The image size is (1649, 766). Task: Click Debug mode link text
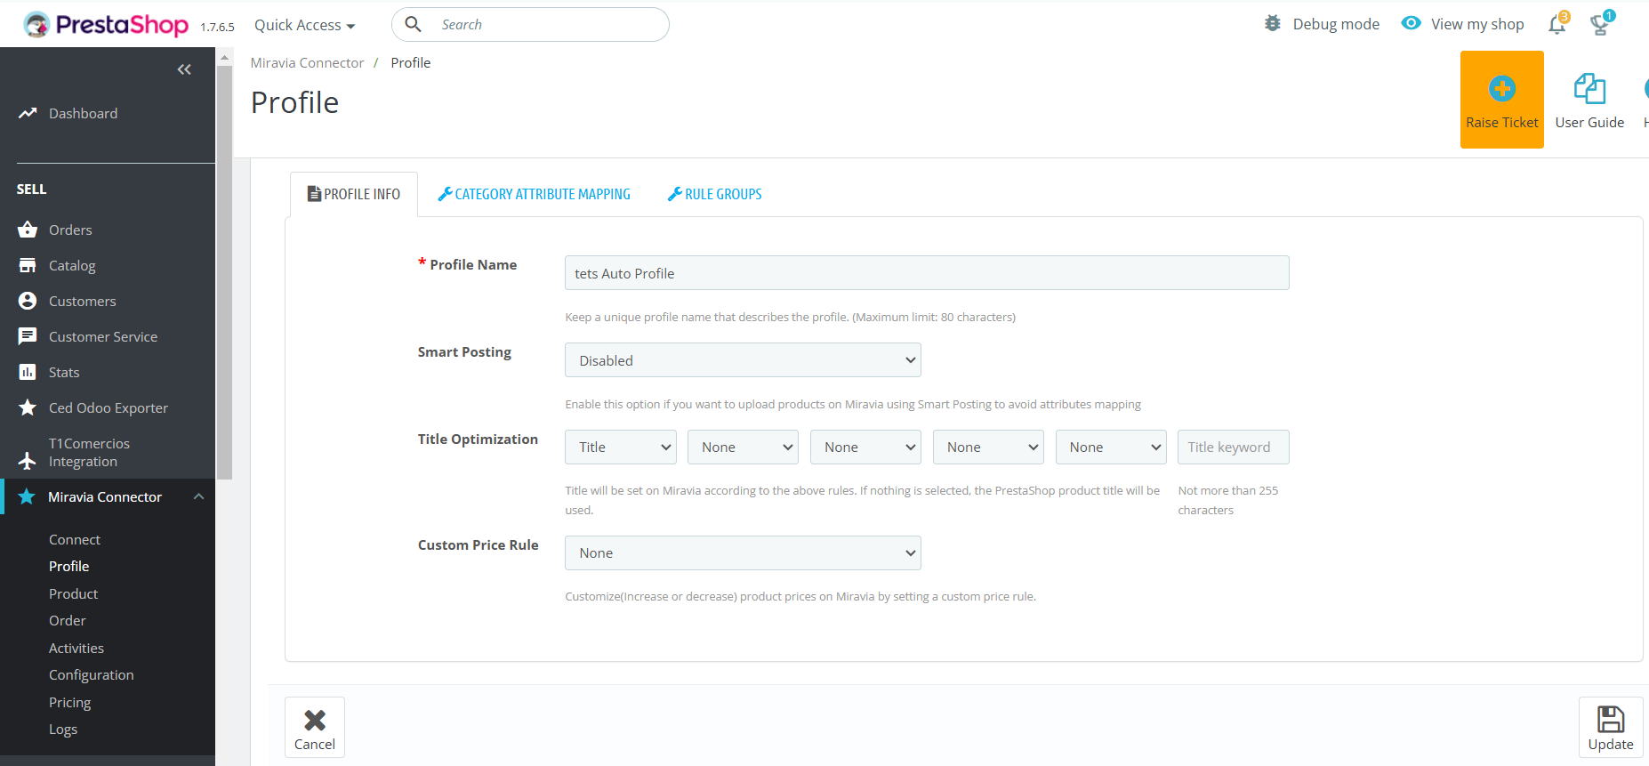point(1336,24)
